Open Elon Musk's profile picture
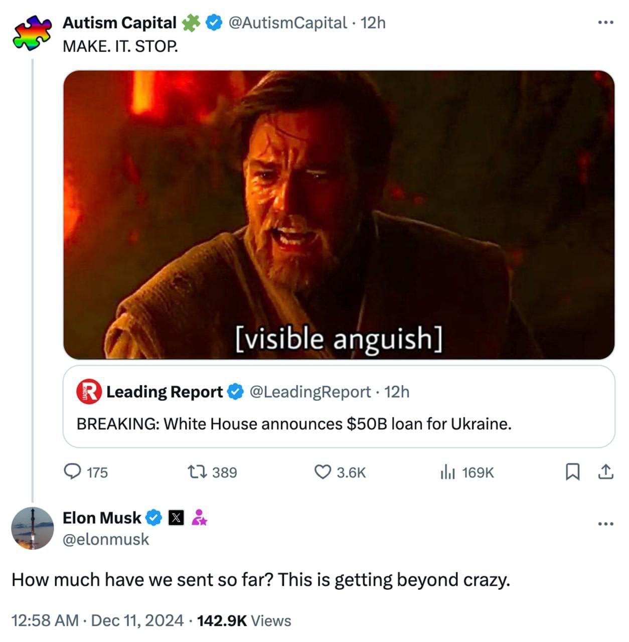This screenshot has width=629, height=642. click(x=33, y=528)
